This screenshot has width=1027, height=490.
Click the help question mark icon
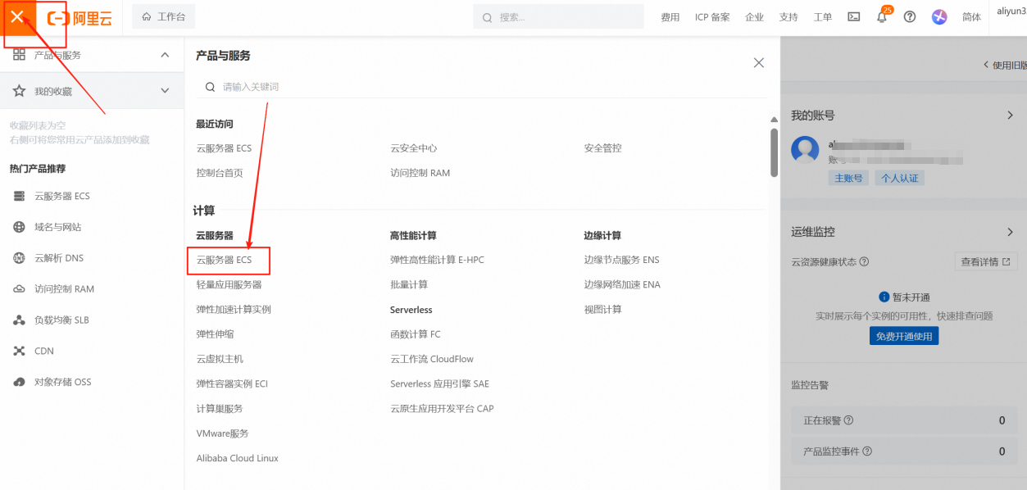pyautogui.click(x=910, y=17)
